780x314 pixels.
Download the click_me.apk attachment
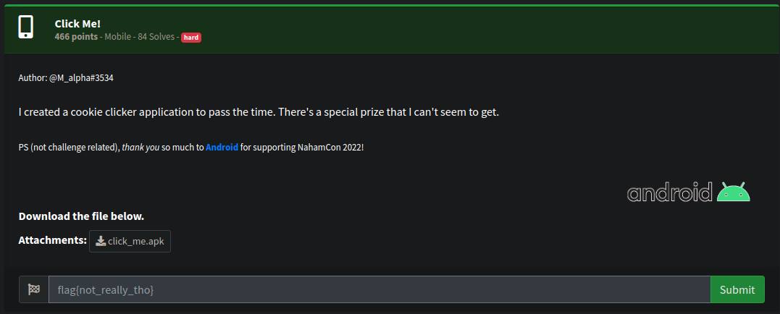coord(135,242)
